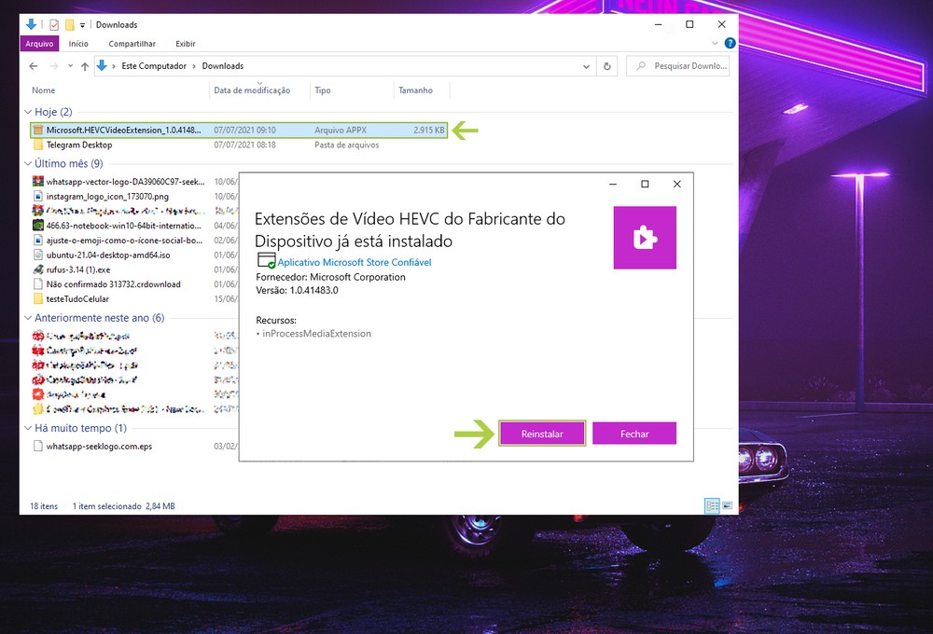Screen dimensions: 933x634
Task: Click the new folder quick access icon
Action: coord(69,24)
